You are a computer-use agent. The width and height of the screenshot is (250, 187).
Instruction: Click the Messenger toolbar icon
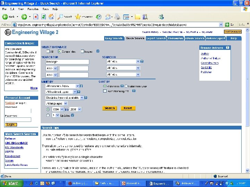click(x=161, y=17)
